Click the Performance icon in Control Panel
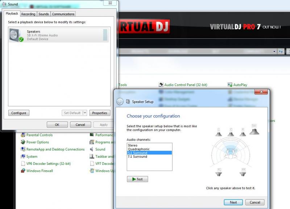The width and height of the screenshot is (290, 209). 92,135
